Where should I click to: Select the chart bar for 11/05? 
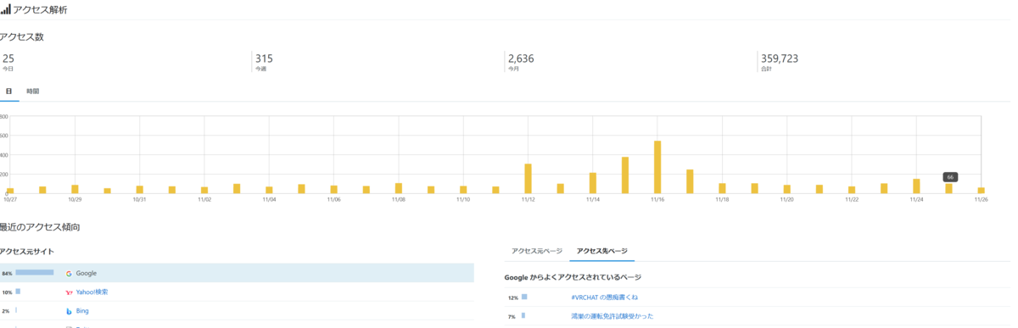(x=301, y=189)
